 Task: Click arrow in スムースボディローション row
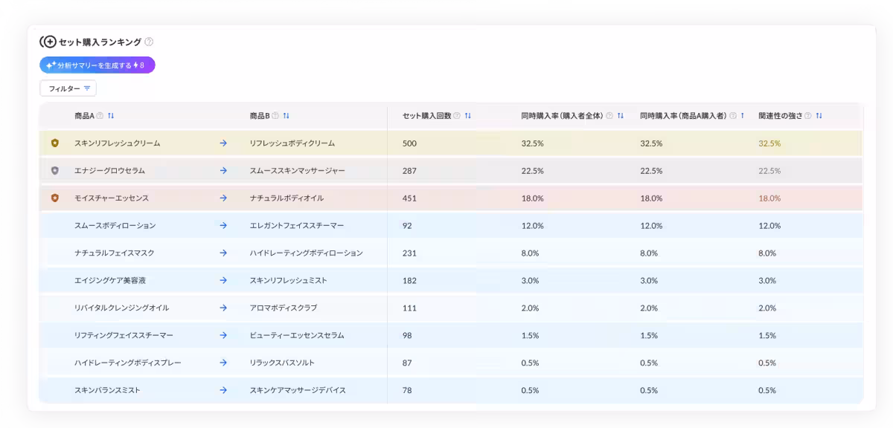[223, 225]
